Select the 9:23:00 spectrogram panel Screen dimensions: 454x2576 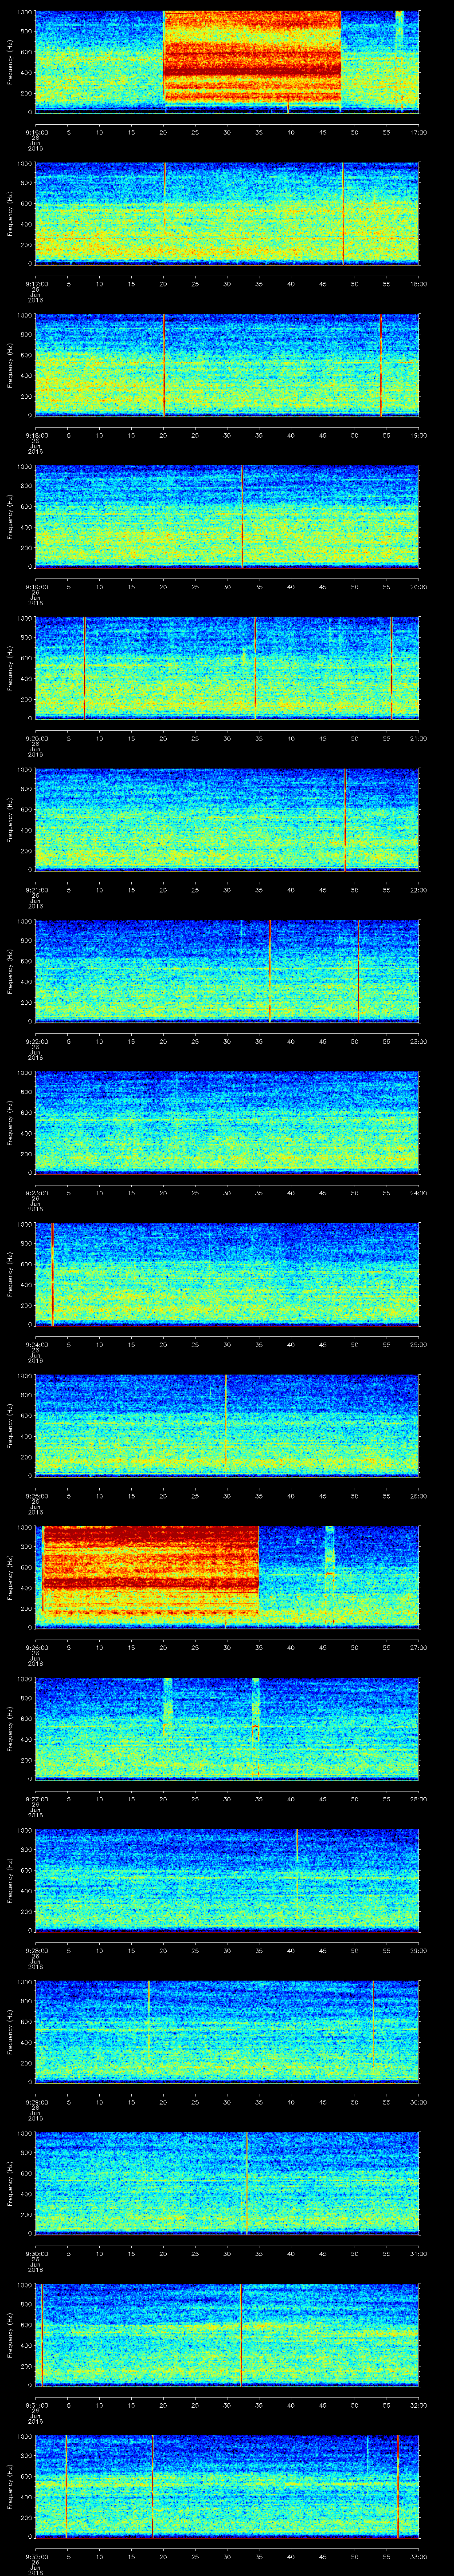pyautogui.click(x=227, y=1122)
